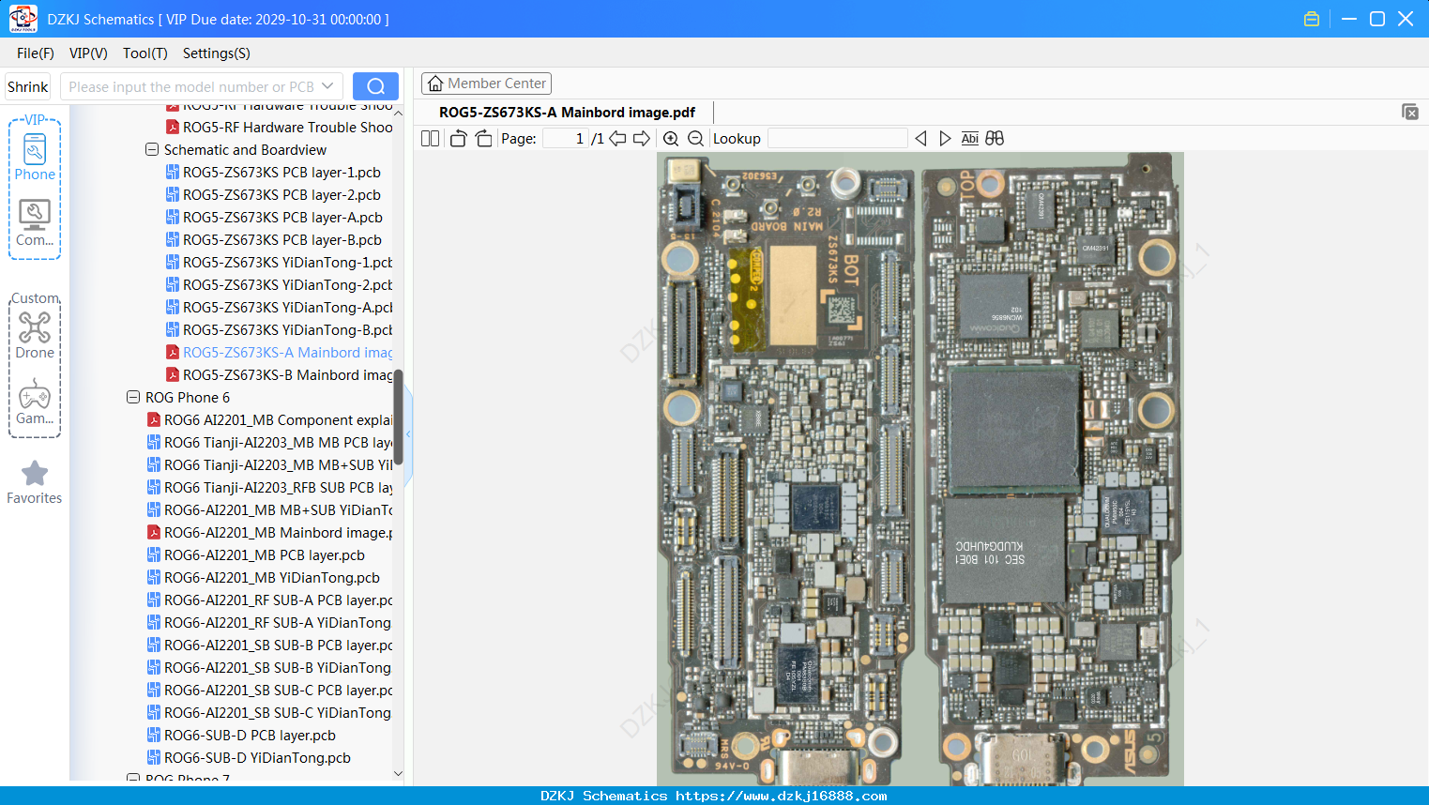This screenshot has height=805, width=1429.
Task: Select the Drone category icon
Action: click(x=35, y=335)
